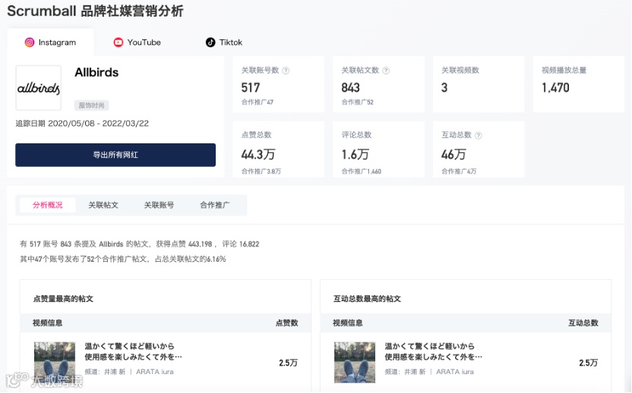Click the summary line mentioning 6.16%
The height and width of the screenshot is (393, 632).
coord(123,259)
